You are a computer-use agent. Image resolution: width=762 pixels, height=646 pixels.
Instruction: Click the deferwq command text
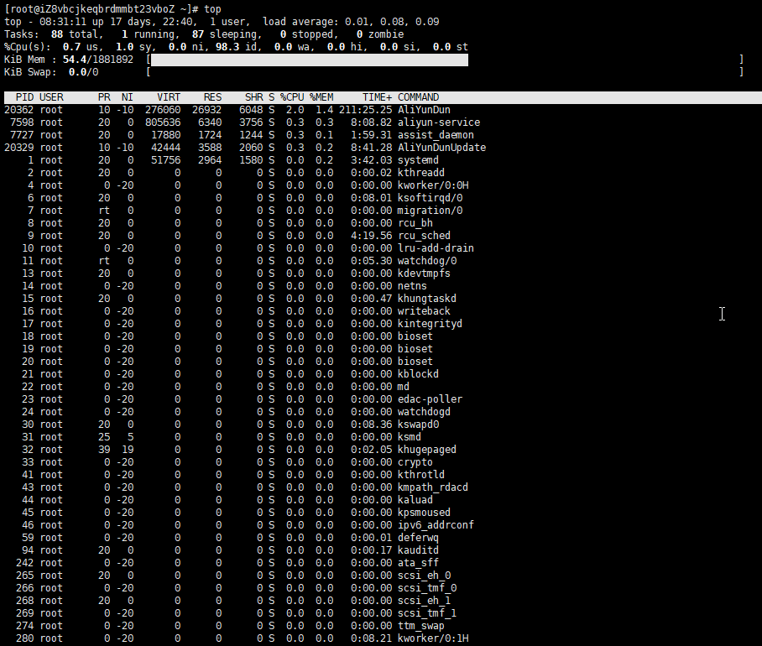[x=418, y=538]
